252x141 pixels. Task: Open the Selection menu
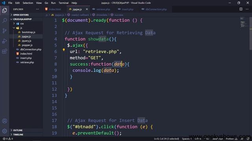[28, 3]
